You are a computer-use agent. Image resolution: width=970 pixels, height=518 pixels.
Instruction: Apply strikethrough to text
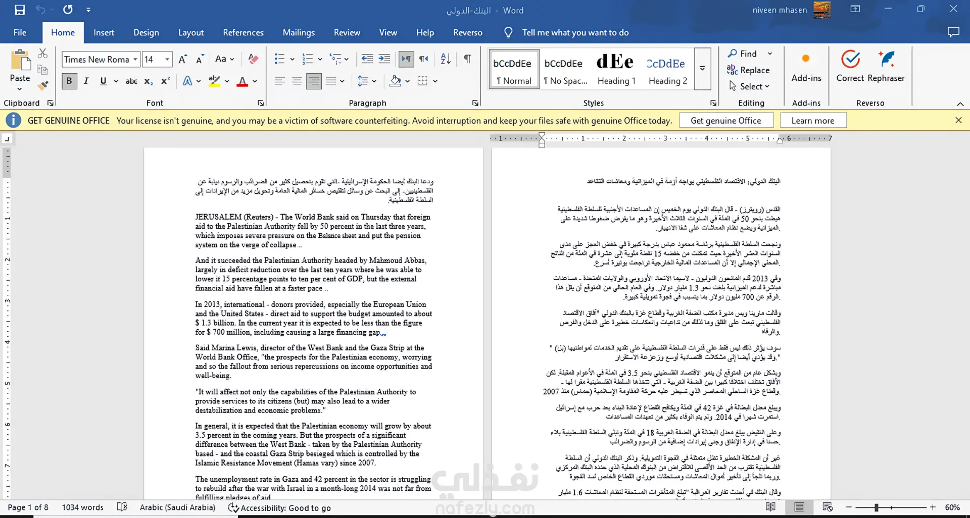click(x=131, y=81)
